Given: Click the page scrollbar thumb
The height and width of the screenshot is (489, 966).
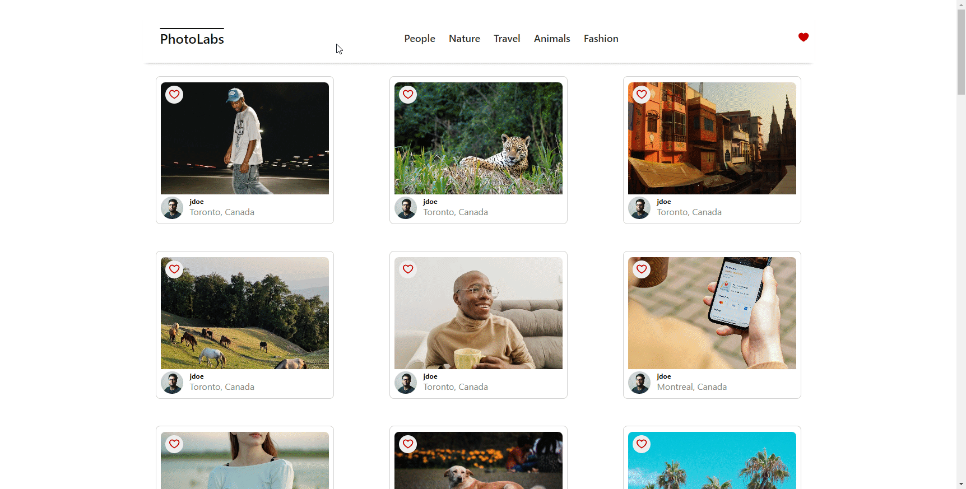Looking at the screenshot, I should click(961, 52).
